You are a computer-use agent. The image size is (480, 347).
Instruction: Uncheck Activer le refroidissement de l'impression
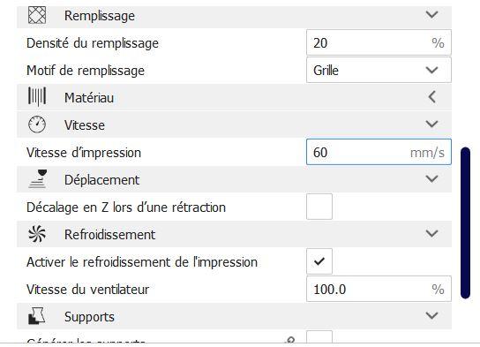point(319,261)
